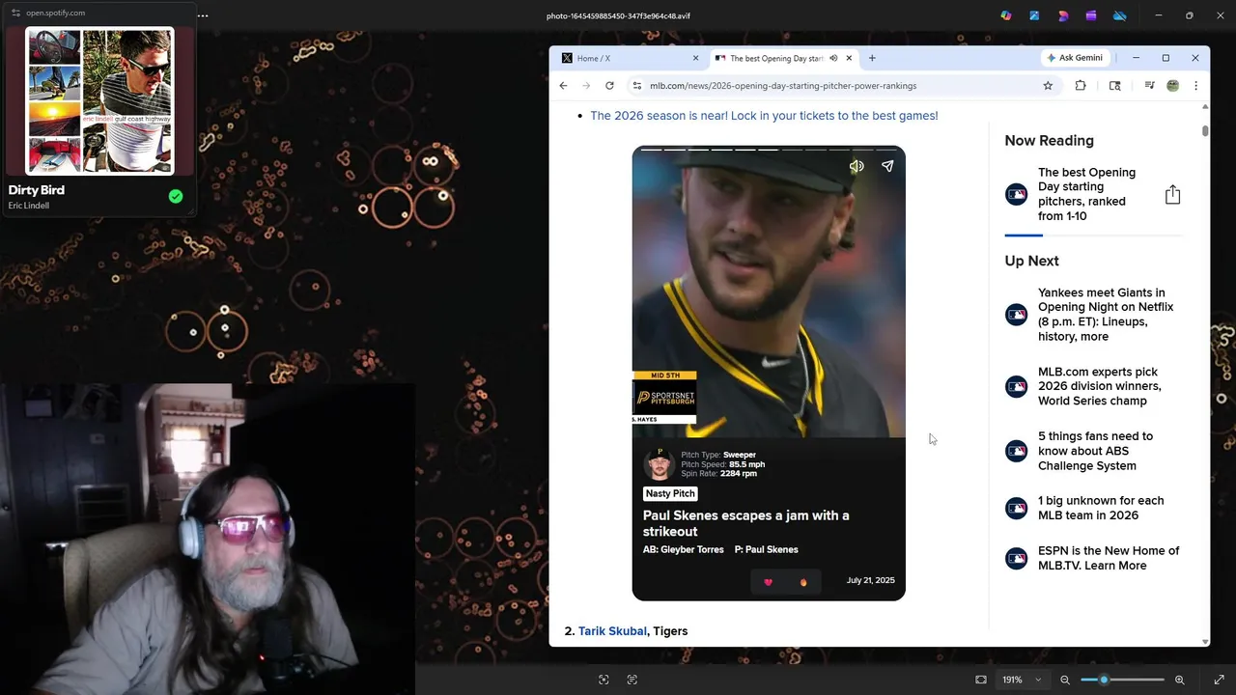Click the Dirty Bird album cover in Spotify
This screenshot has height=695, width=1236.
[x=99, y=101]
